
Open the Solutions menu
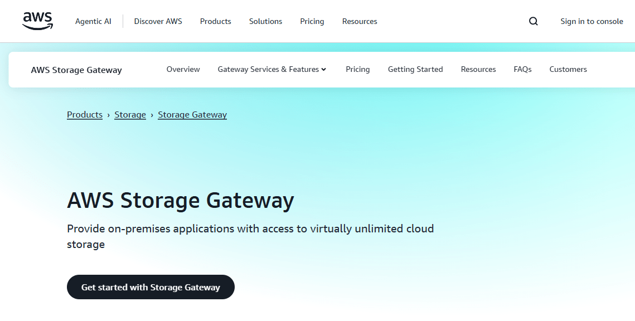coord(265,21)
